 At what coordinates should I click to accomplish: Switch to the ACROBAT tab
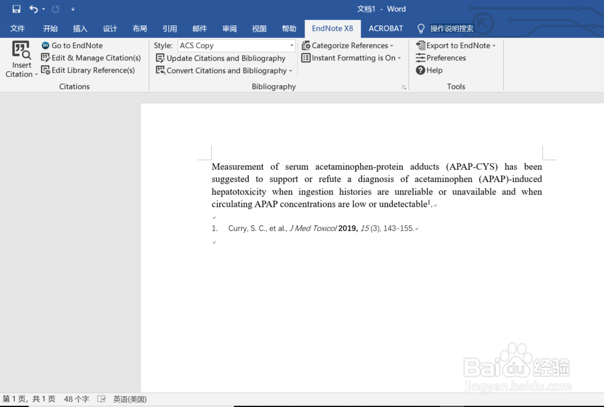(385, 28)
